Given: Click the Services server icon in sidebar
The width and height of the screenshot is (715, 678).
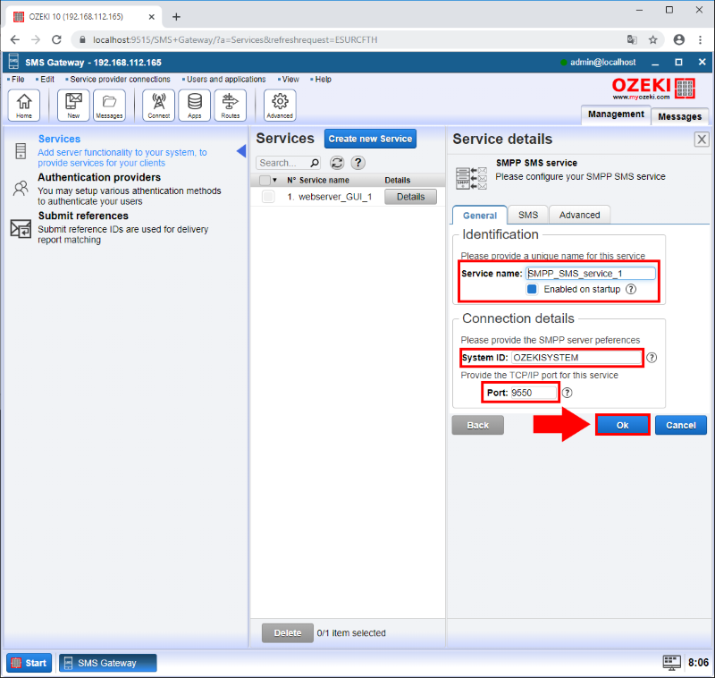Looking at the screenshot, I should coord(21,151).
